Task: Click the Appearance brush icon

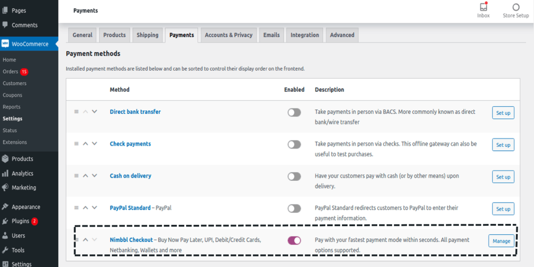Action: coord(5,207)
